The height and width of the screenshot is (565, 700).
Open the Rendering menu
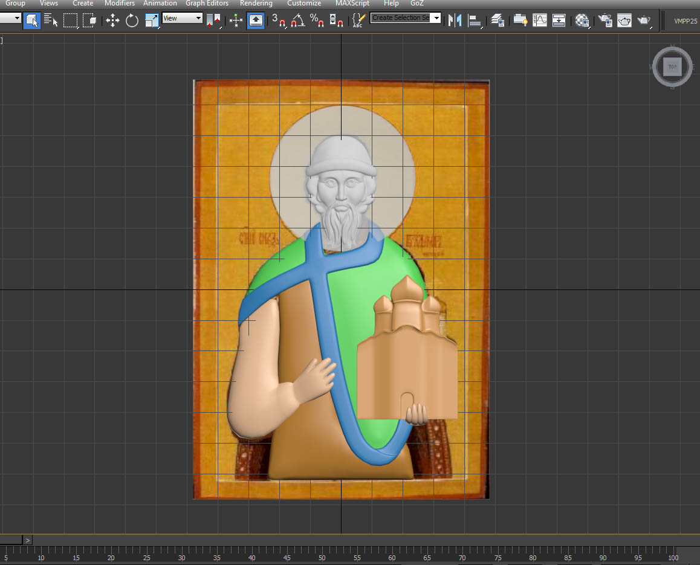pyautogui.click(x=256, y=4)
